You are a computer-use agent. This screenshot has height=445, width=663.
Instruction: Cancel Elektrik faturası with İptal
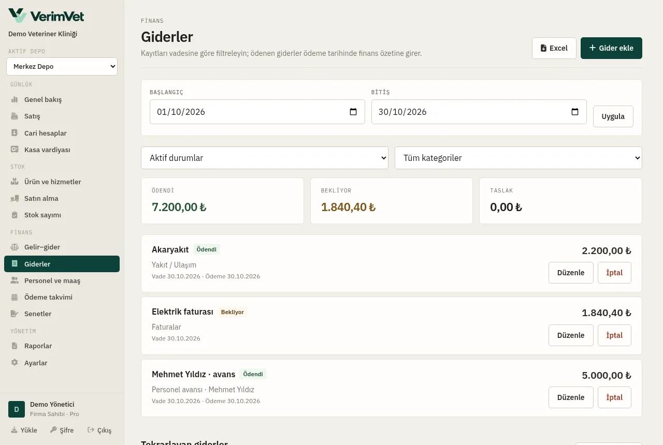pyautogui.click(x=614, y=335)
